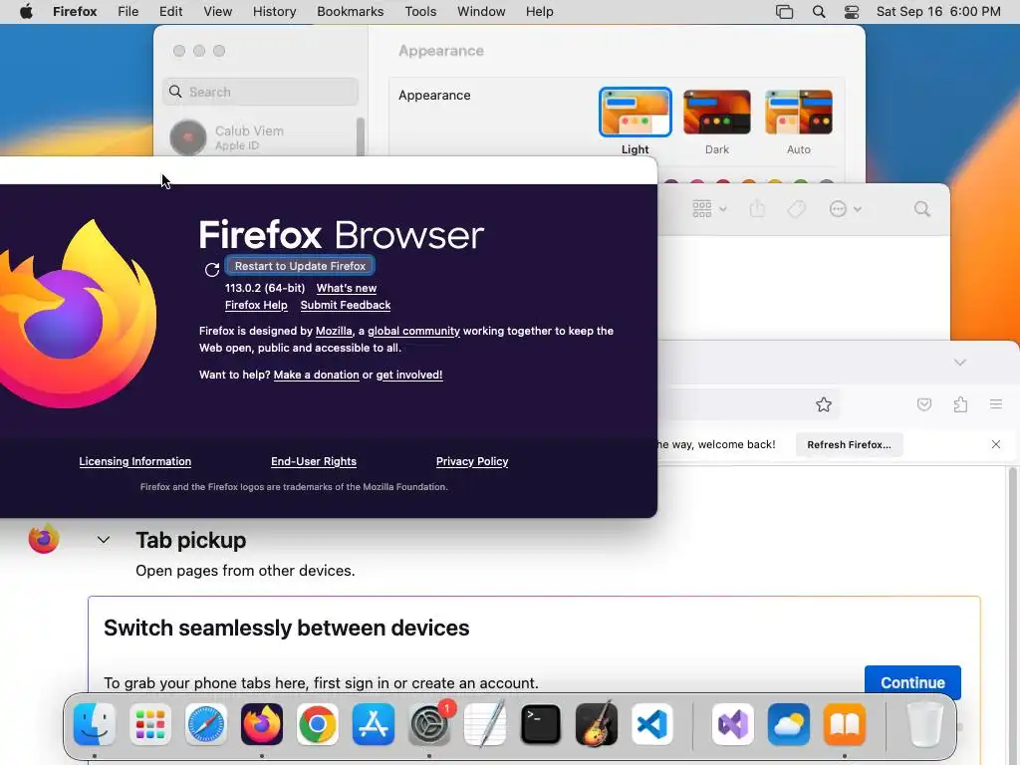This screenshot has width=1020, height=765.
Task: Select the Dark appearance option
Action: coord(717,112)
